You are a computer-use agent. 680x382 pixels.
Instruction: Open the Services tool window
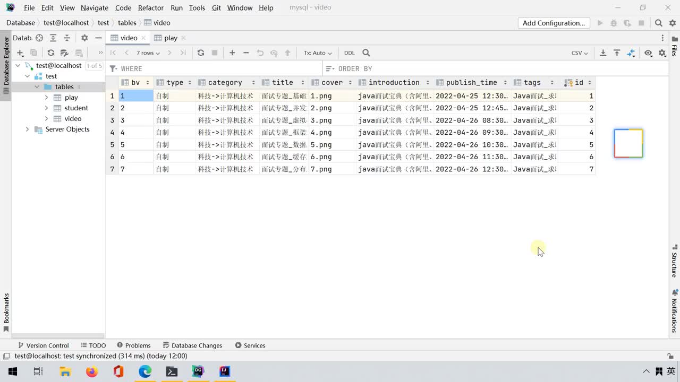[x=250, y=345]
